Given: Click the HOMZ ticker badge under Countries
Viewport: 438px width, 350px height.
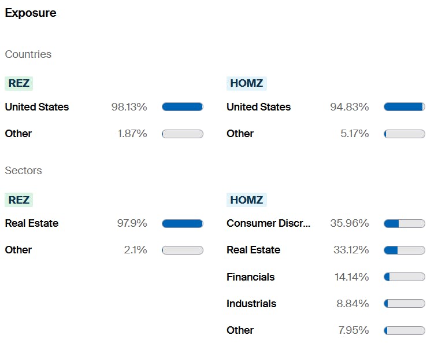Looking at the screenshot, I should click(x=246, y=83).
